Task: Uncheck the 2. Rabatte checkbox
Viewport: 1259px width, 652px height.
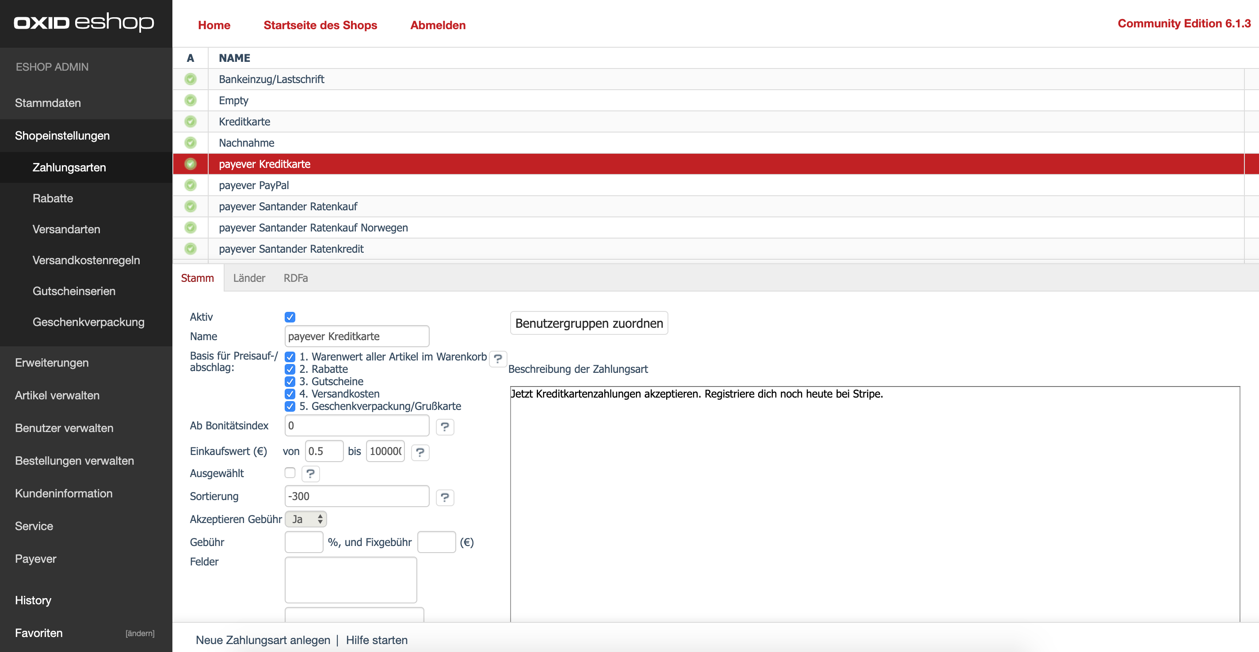Action: coord(290,369)
